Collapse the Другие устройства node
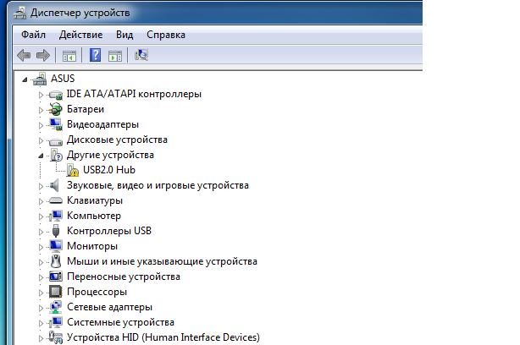The image size is (520, 345). (41, 156)
